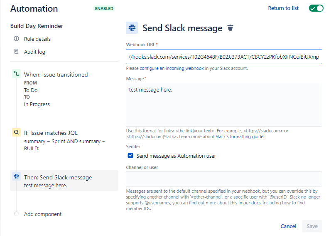Click test message here under Then step
The height and width of the screenshot is (236, 331).
pyautogui.click(x=45, y=186)
